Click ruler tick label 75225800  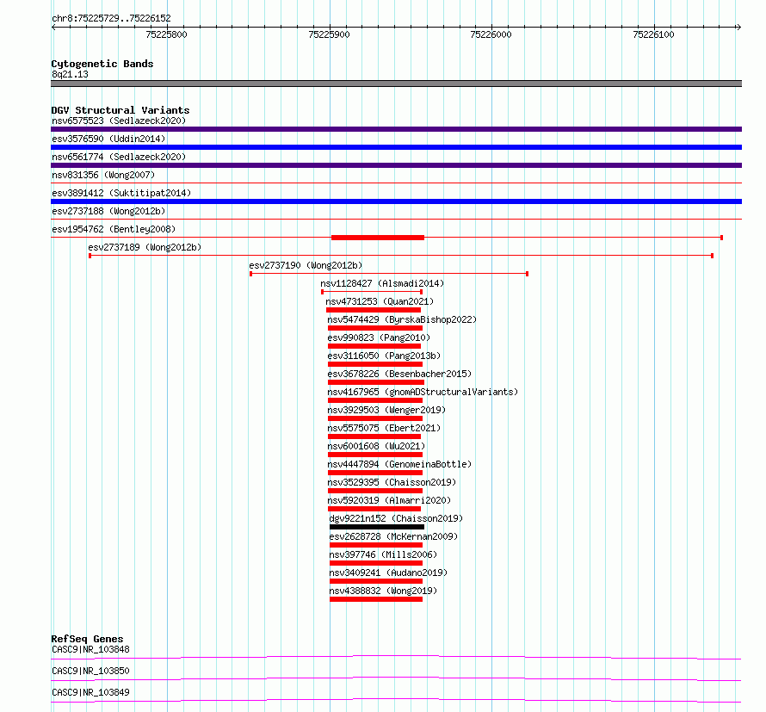(x=167, y=34)
